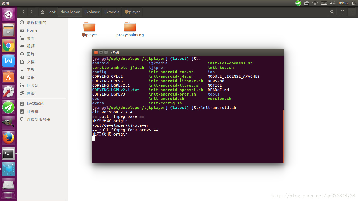The width and height of the screenshot is (358, 201).
Task: Open the Trash at the dock bottom
Action: (9, 196)
